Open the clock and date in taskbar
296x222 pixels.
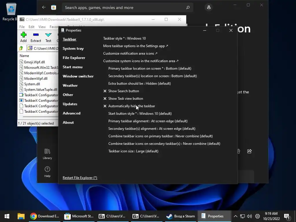click(x=271, y=216)
